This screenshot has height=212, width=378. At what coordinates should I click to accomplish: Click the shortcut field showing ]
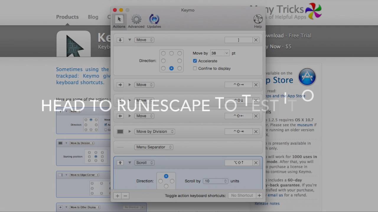pyautogui.click(x=239, y=40)
